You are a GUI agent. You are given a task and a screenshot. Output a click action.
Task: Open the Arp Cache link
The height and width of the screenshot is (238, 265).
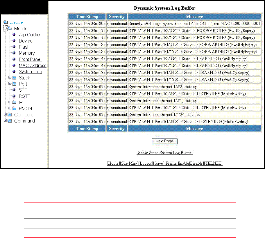29,35
